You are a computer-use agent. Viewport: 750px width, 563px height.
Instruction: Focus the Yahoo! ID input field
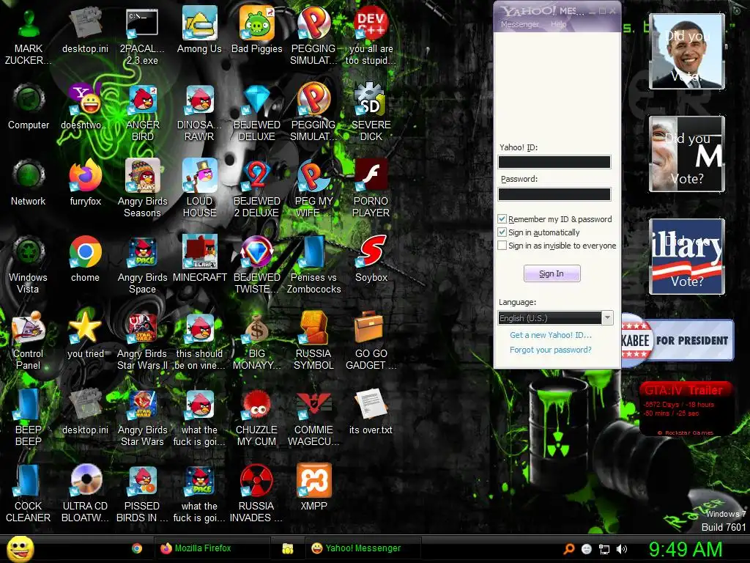coord(554,162)
